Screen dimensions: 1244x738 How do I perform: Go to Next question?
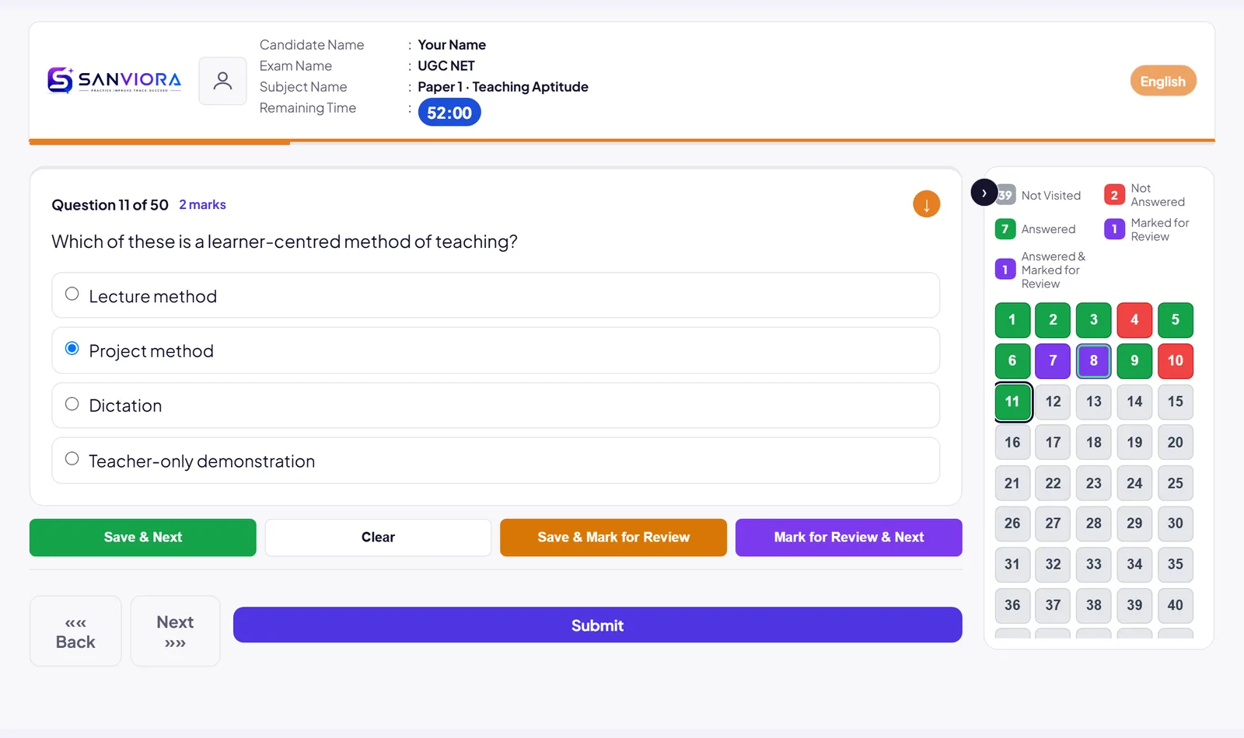[175, 632]
